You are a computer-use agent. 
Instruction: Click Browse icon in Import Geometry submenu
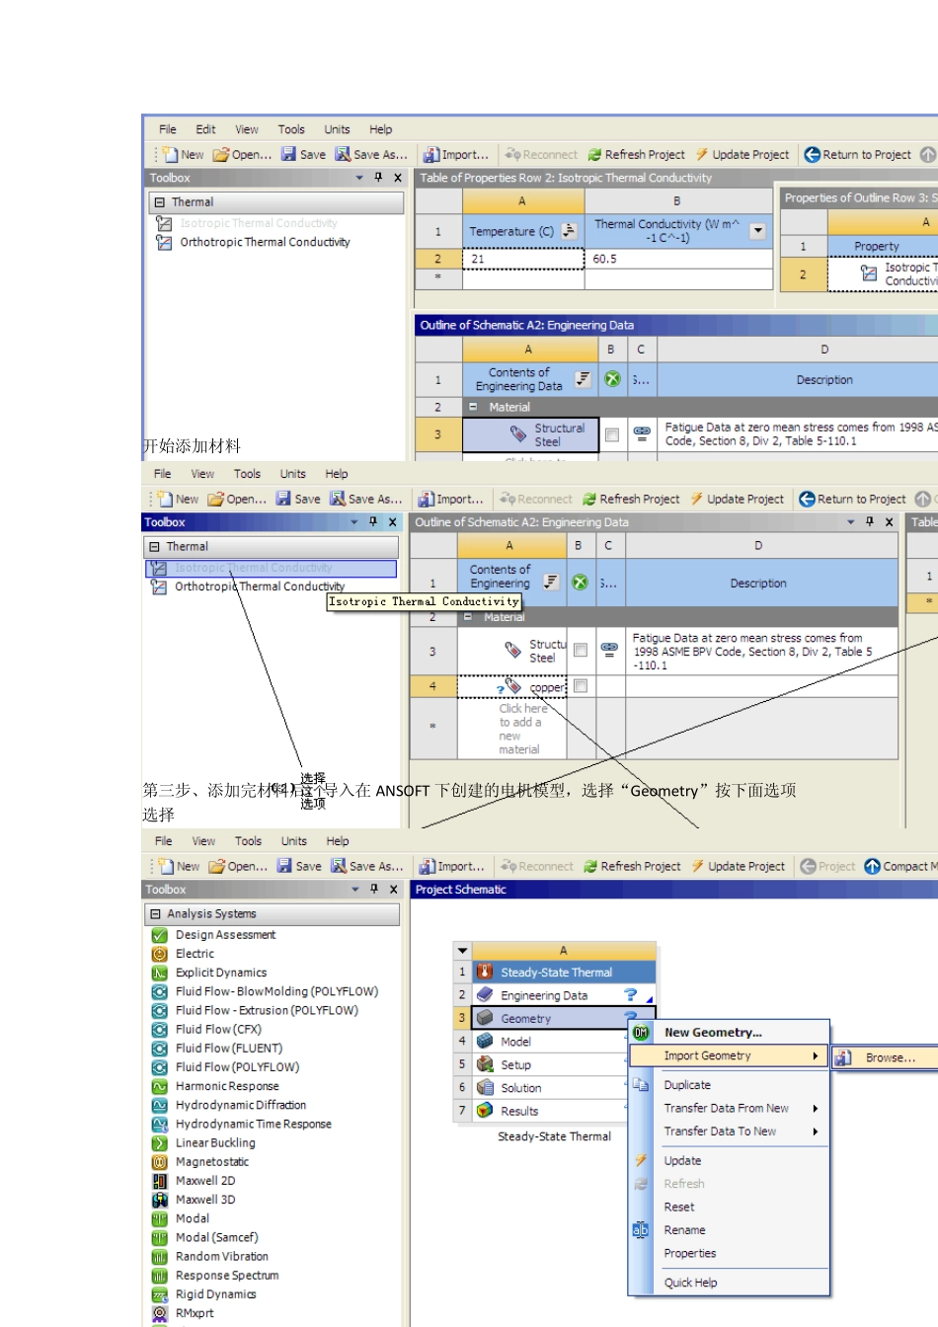[x=843, y=1057]
